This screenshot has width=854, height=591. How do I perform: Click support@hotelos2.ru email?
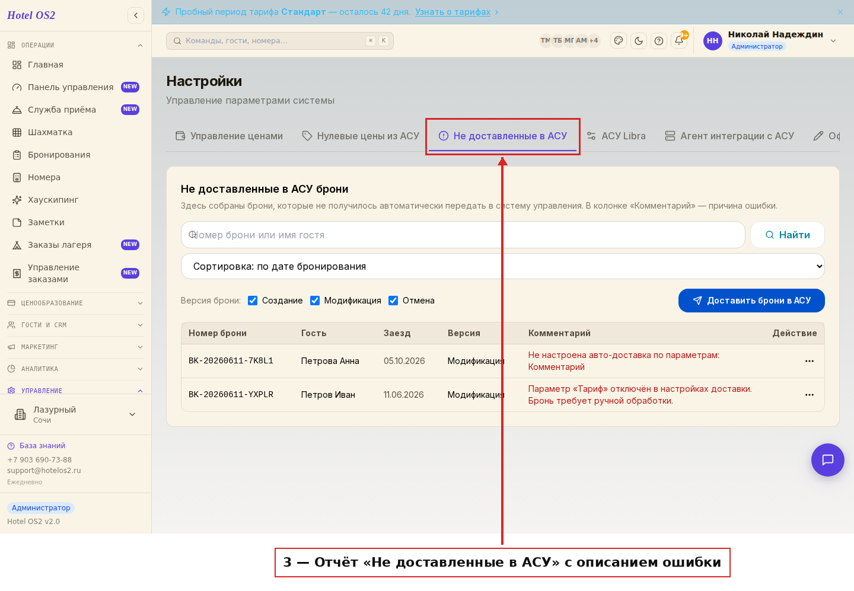pos(44,471)
